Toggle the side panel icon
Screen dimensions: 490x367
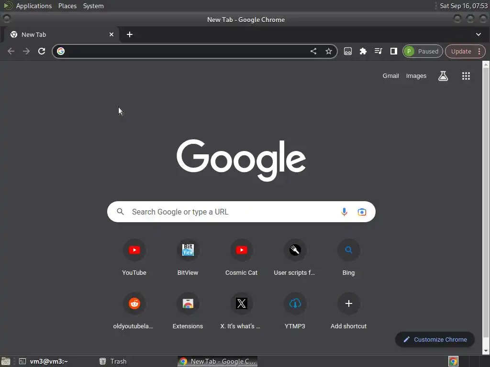pos(393,51)
